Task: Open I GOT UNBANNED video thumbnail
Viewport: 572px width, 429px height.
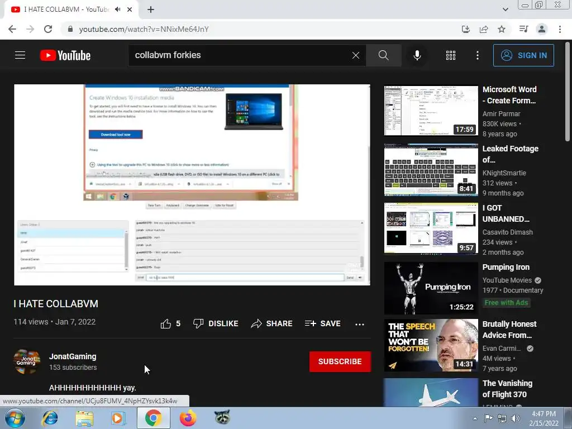Action: click(431, 228)
